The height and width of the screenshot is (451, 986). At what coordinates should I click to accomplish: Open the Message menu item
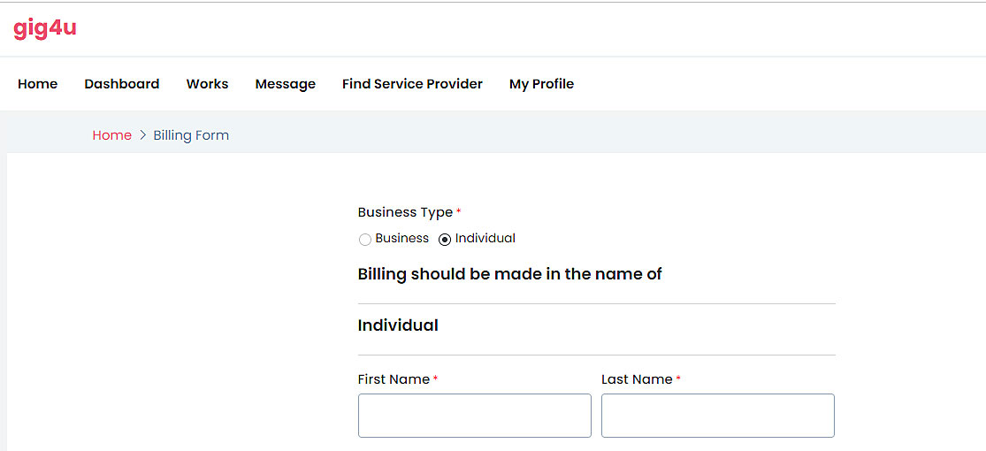[x=285, y=84]
